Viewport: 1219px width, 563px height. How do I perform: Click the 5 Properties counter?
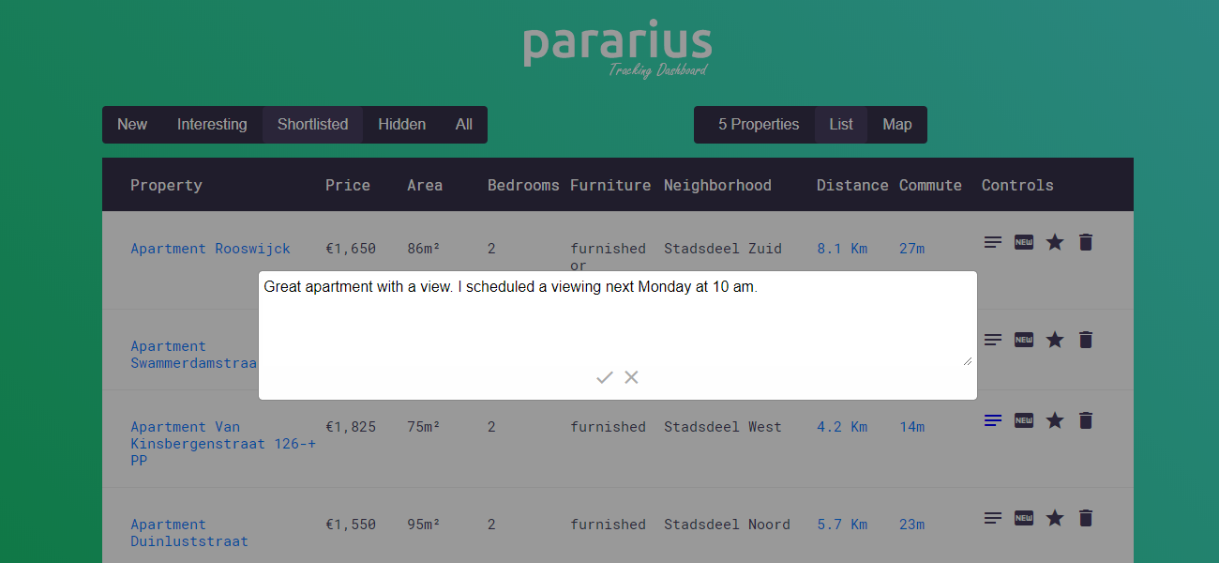coord(759,125)
